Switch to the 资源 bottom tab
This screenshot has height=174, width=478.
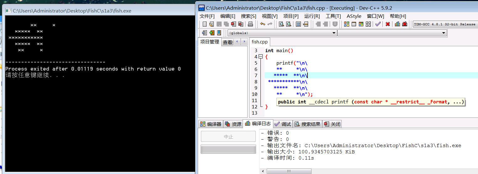click(x=233, y=124)
